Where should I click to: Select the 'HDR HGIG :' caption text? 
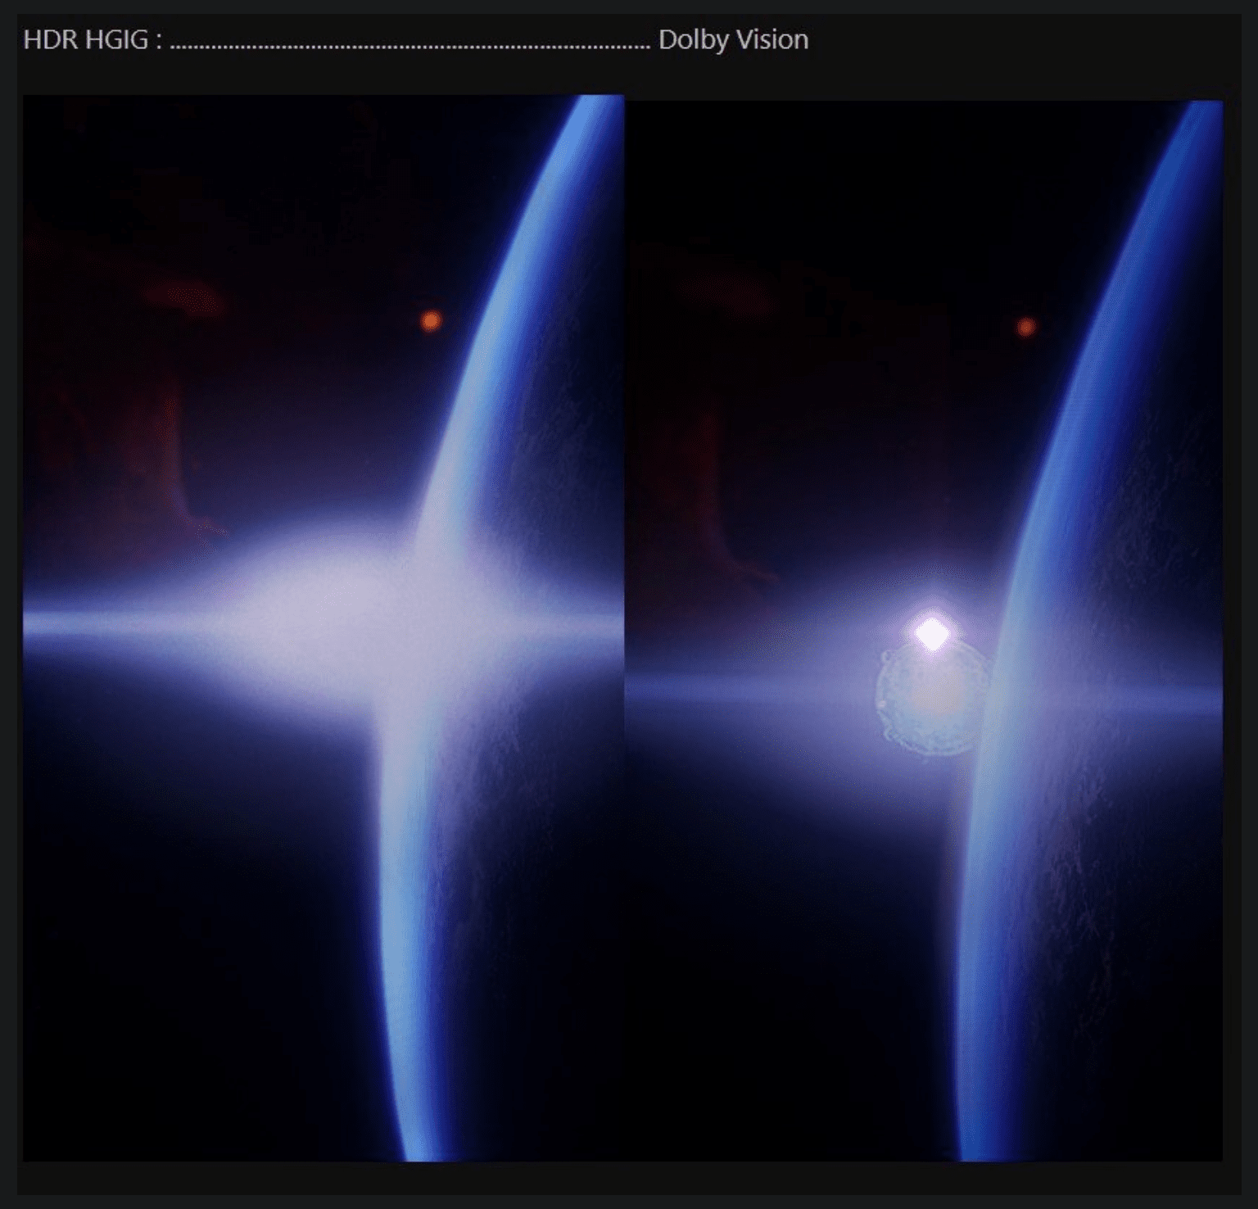(93, 39)
